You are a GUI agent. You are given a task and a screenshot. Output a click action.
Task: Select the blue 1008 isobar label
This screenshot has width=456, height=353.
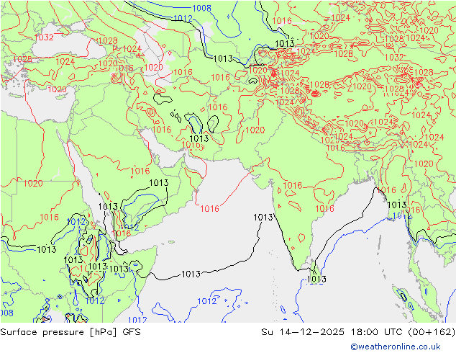coord(201,8)
